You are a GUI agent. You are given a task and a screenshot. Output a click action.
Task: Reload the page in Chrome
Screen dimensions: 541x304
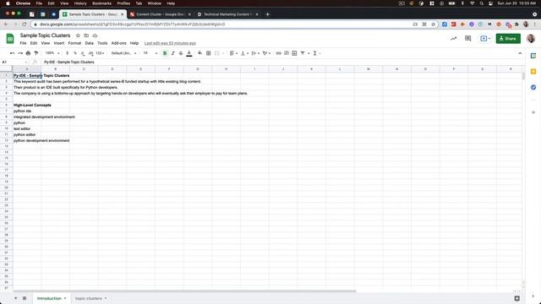coord(25,24)
